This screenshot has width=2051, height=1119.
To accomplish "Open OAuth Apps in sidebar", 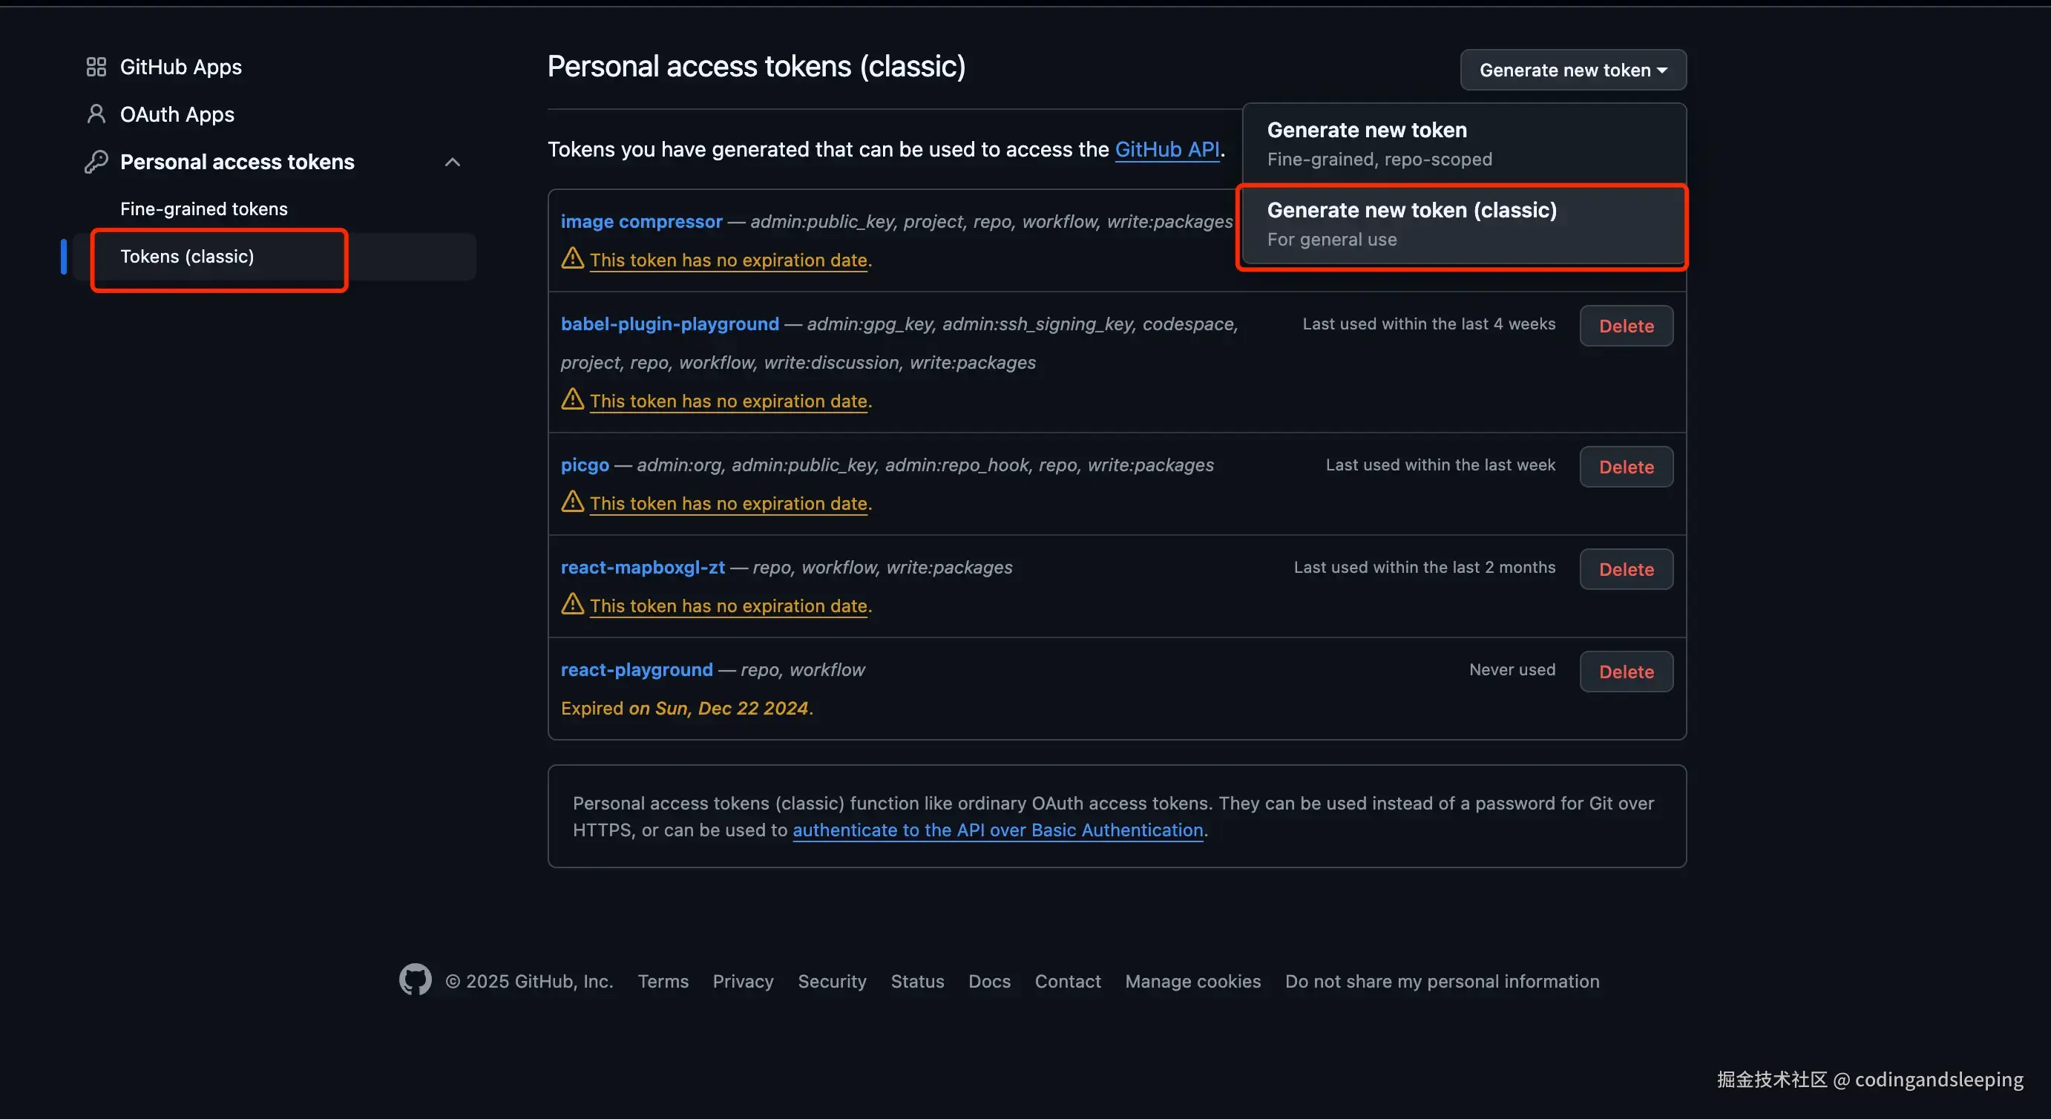I will 177,115.
